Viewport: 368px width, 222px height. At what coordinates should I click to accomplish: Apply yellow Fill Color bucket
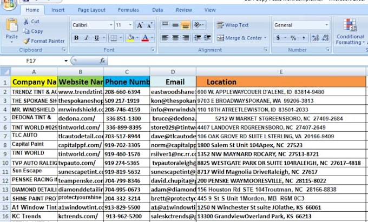point(130,38)
